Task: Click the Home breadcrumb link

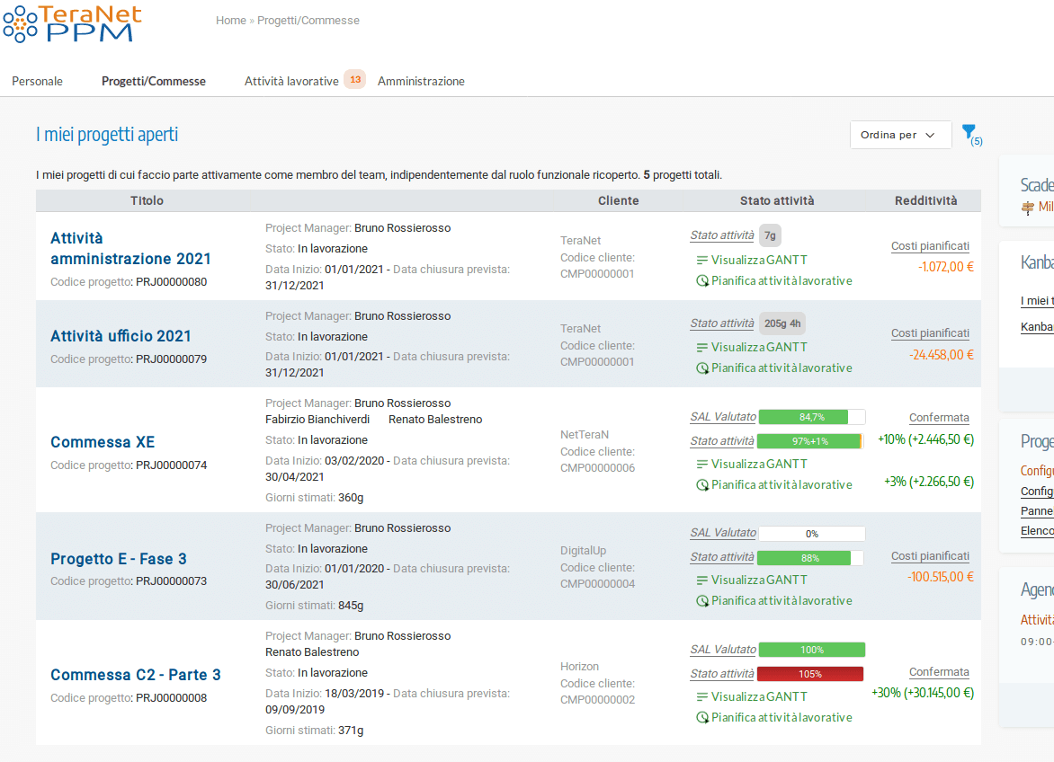Action: 230,21
